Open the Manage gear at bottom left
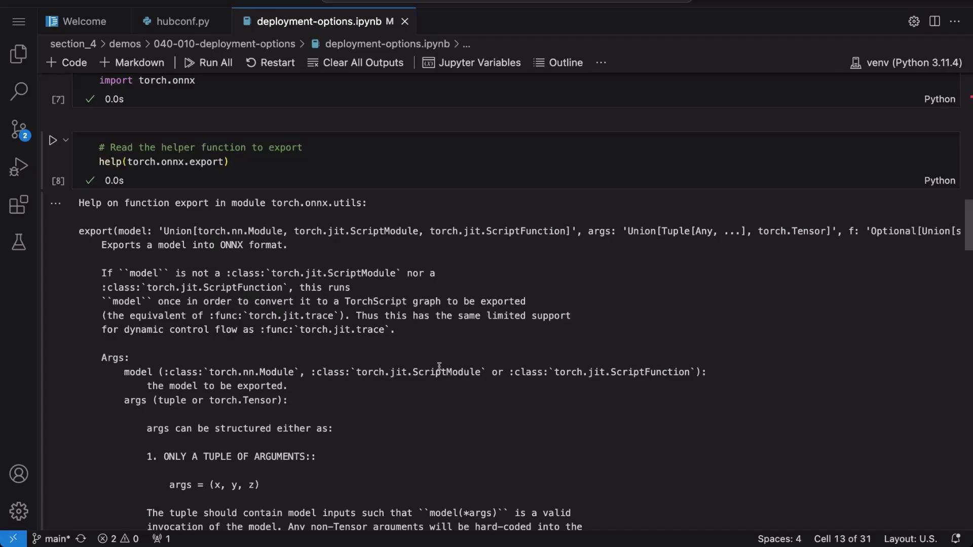Image resolution: width=973 pixels, height=547 pixels. click(x=19, y=511)
